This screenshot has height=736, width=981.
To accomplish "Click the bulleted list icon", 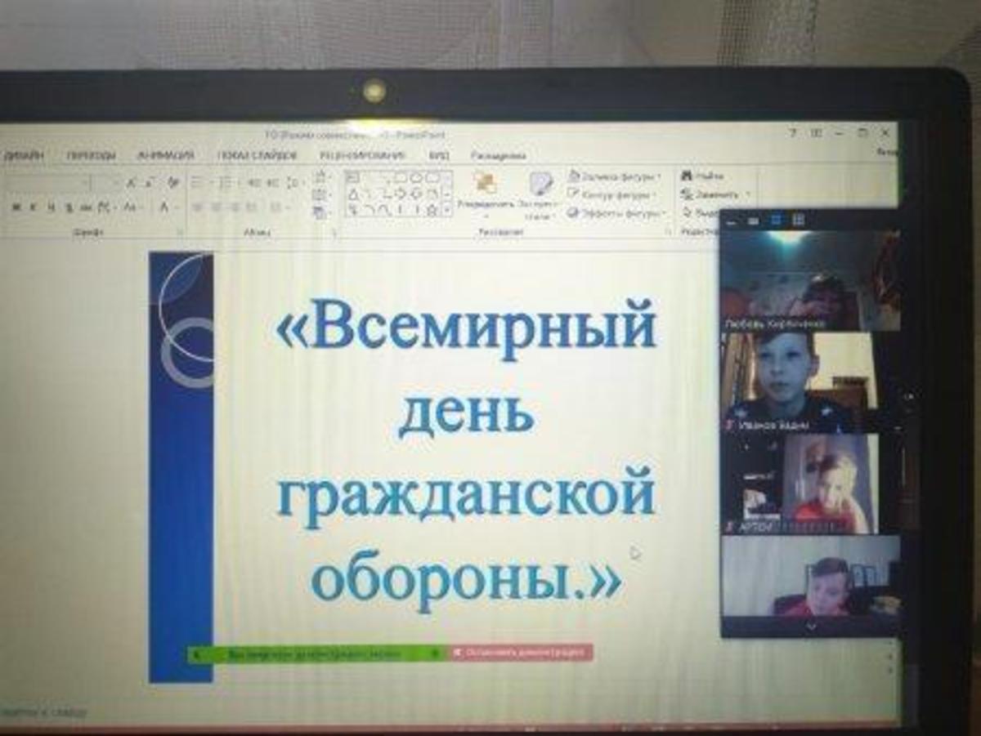I will 197,182.
